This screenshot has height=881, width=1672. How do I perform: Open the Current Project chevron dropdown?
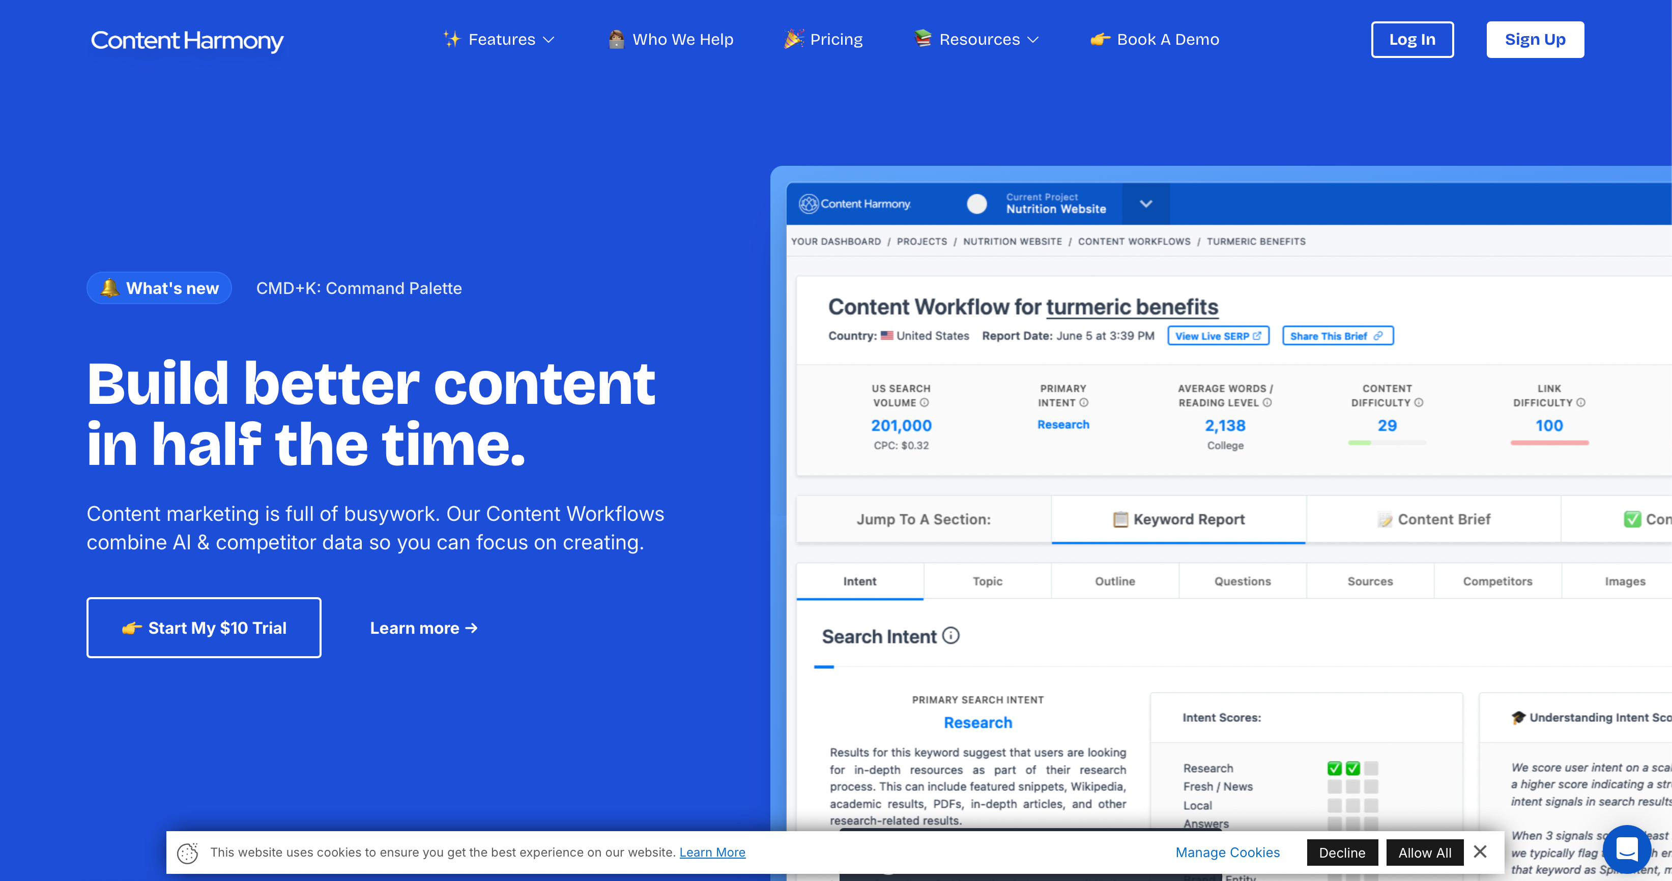click(x=1145, y=203)
